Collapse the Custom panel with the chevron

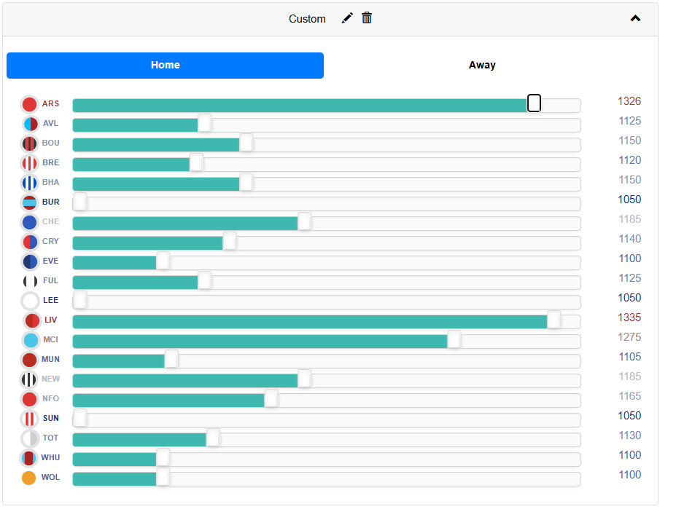click(x=635, y=18)
